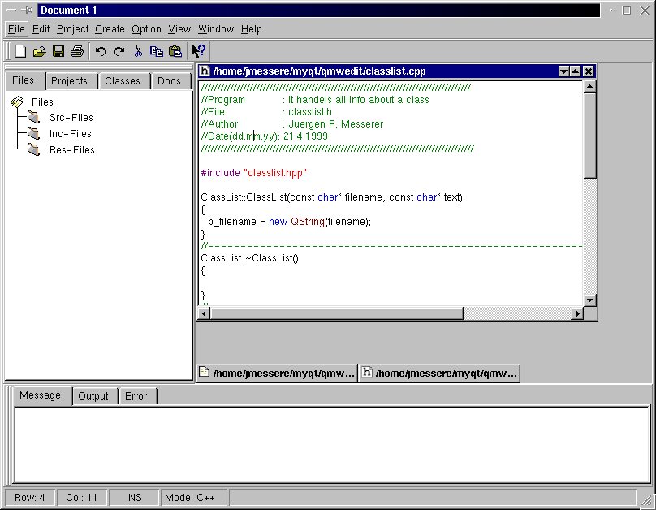Click the Paste clipboard icon
The image size is (656, 510).
pyautogui.click(x=175, y=51)
